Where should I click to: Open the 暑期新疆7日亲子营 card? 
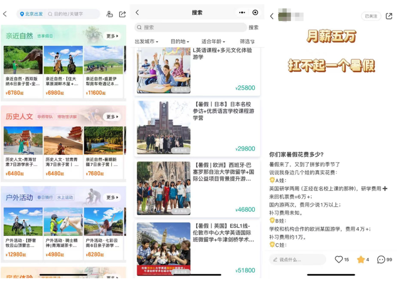tap(103, 153)
